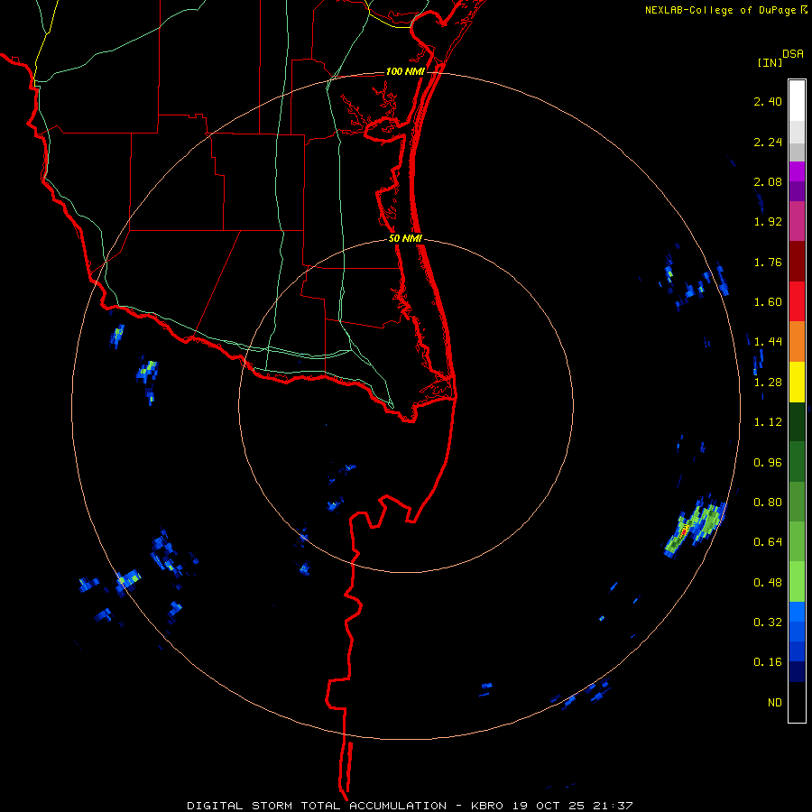The height and width of the screenshot is (812, 812).
Task: Click the 100 NMI range ring label
Action: [405, 71]
